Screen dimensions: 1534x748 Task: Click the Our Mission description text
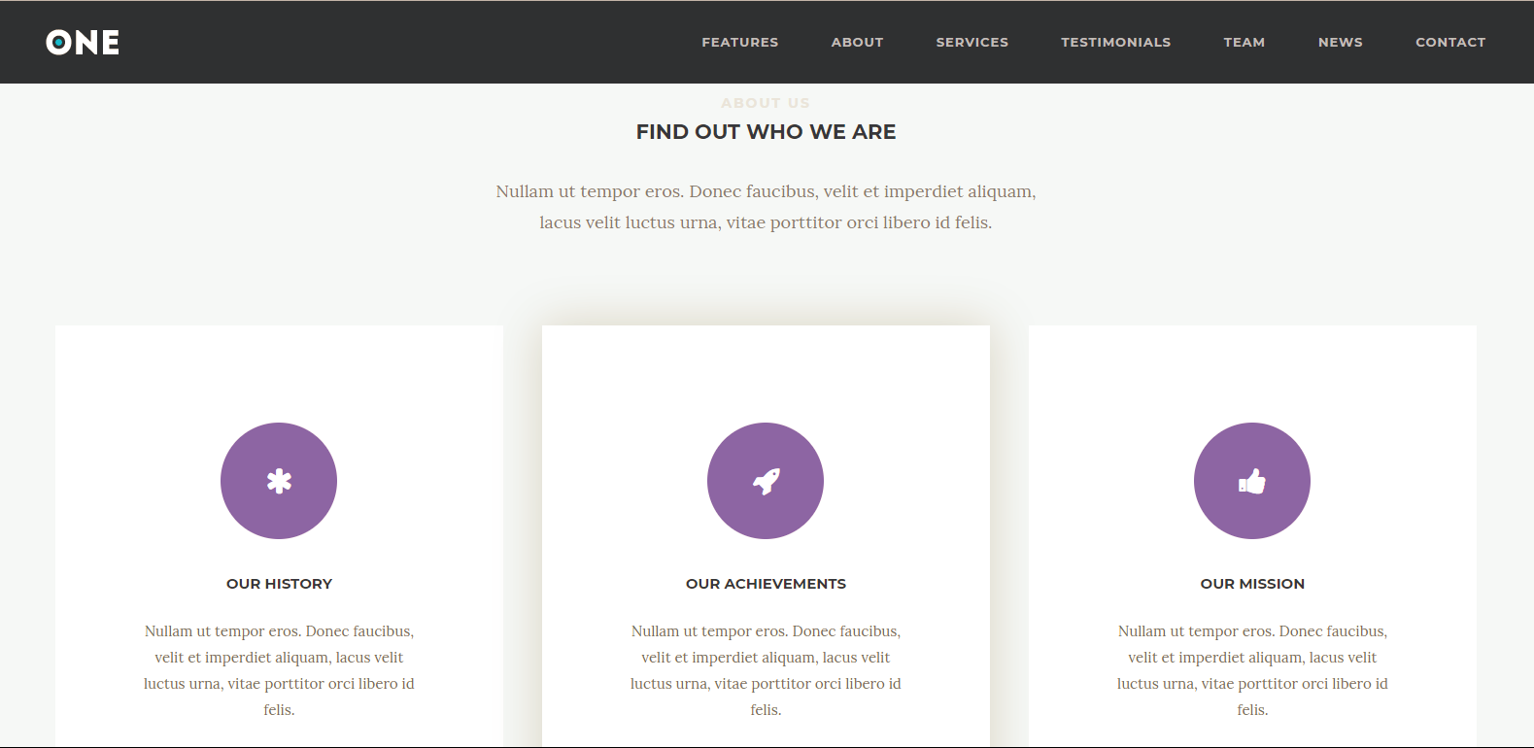point(1252,670)
